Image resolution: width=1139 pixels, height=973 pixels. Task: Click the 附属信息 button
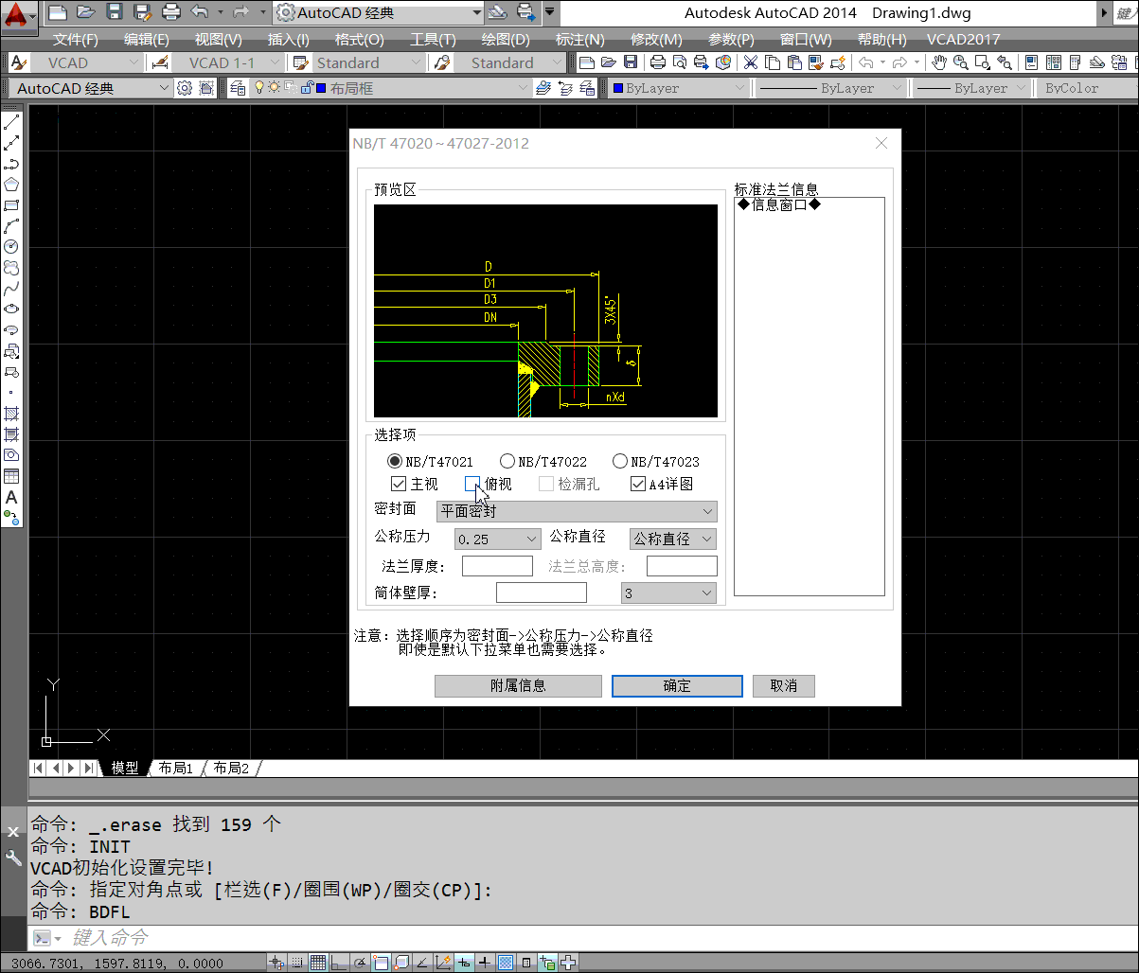(x=518, y=686)
